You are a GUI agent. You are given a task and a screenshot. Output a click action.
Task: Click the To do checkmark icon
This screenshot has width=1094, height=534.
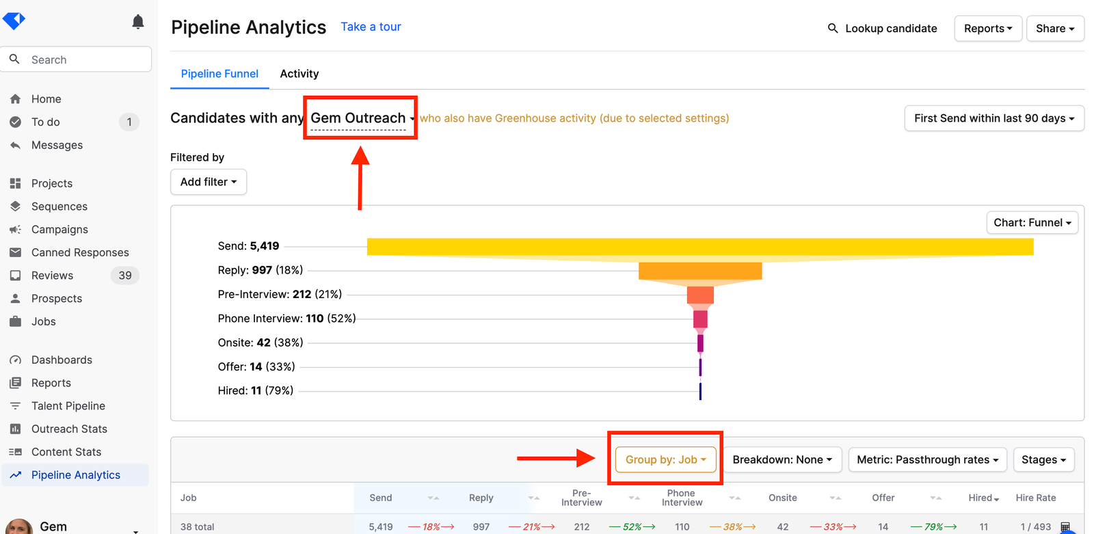15,122
